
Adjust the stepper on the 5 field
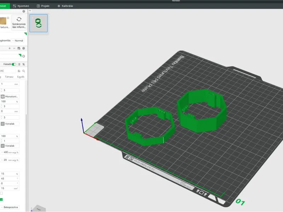tap(1, 90)
